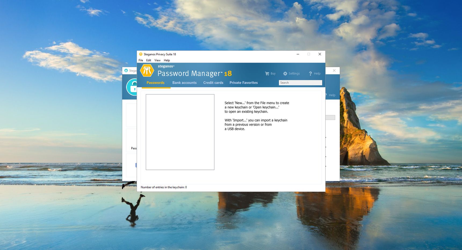The width and height of the screenshot is (462, 250).
Task: Click the Help label in header
Action: 317,73
